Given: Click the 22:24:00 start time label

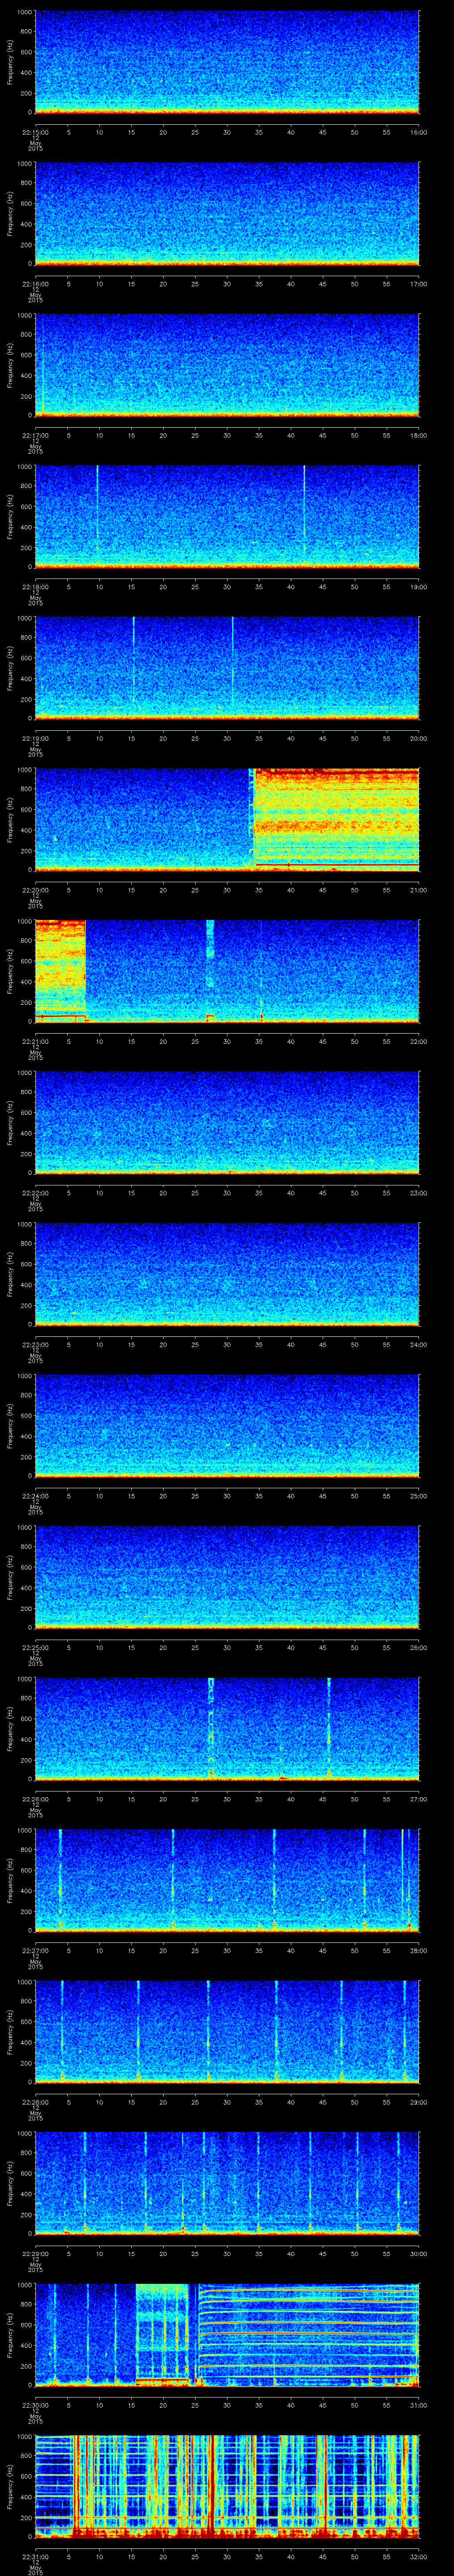Looking at the screenshot, I should pyautogui.click(x=35, y=1495).
